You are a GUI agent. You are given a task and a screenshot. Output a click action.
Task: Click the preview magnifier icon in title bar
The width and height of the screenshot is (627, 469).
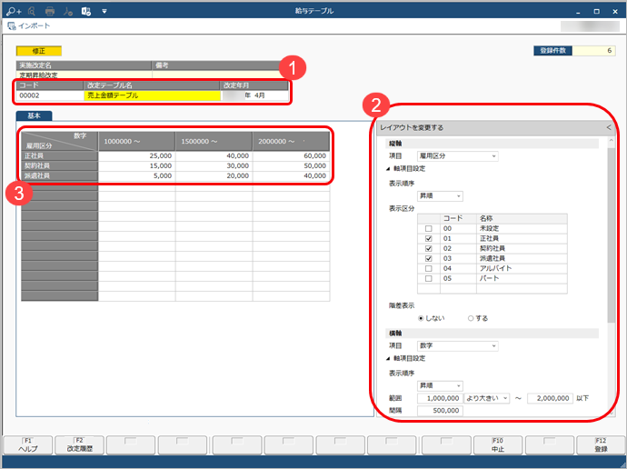[x=30, y=11]
